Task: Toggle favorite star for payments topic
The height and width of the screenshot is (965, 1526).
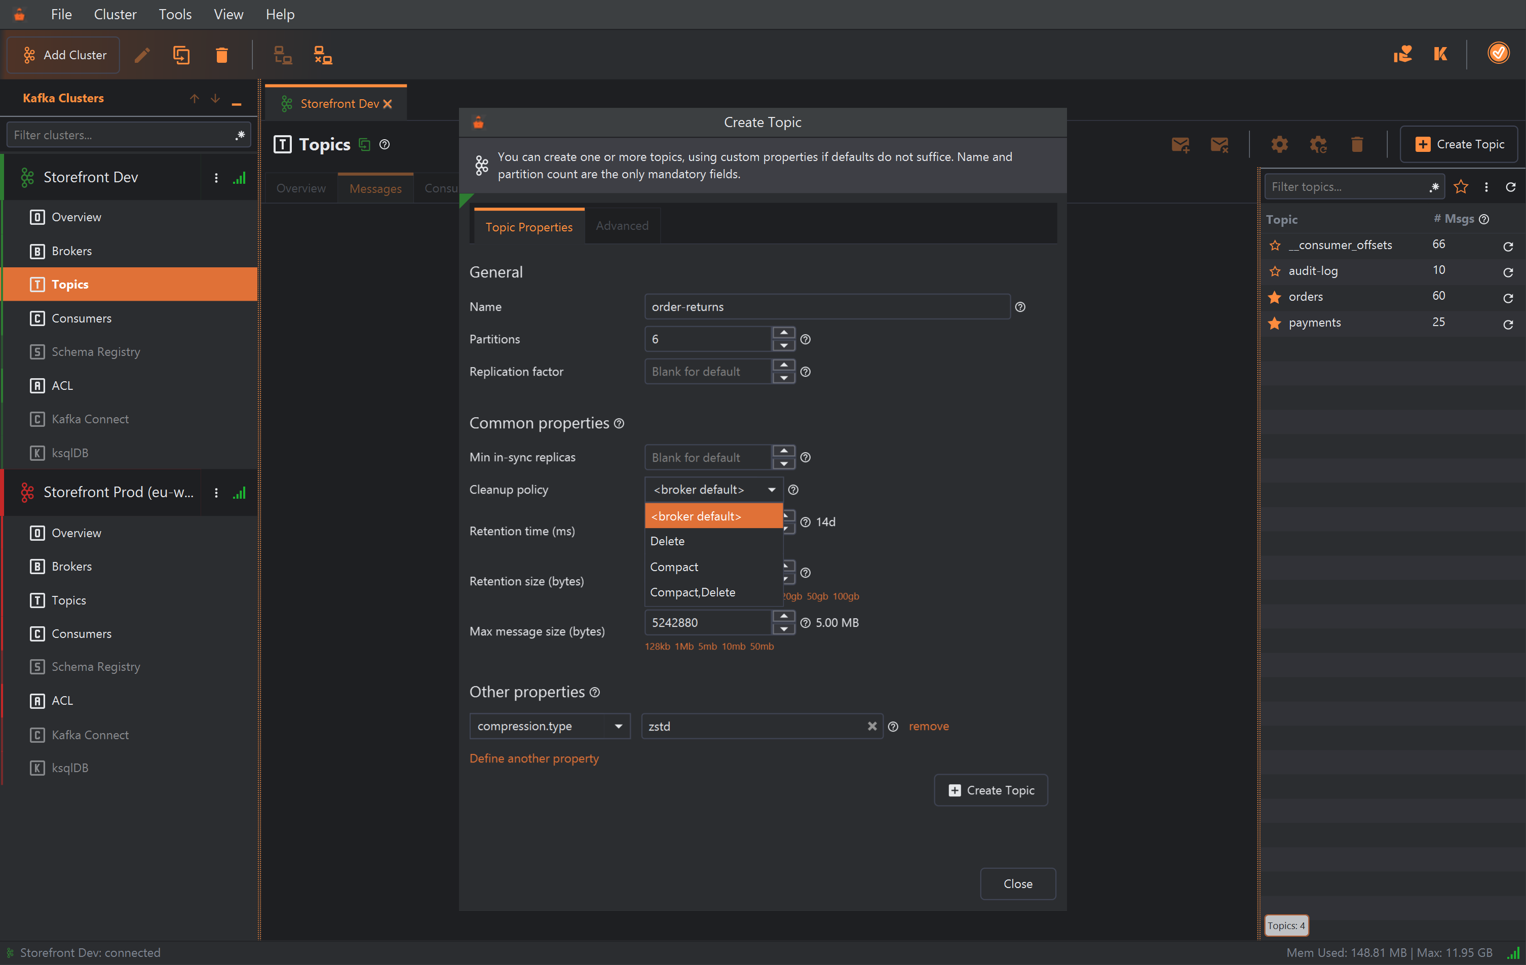Action: pyautogui.click(x=1274, y=324)
